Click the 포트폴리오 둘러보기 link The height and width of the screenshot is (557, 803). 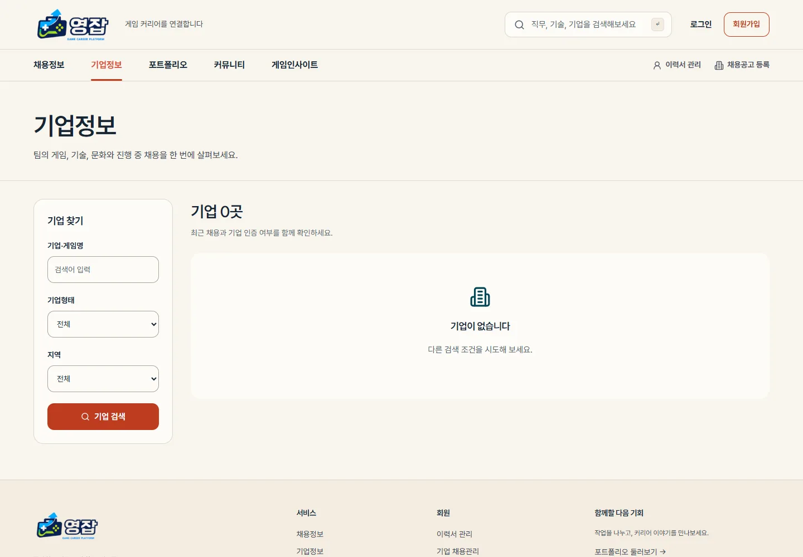(630, 552)
